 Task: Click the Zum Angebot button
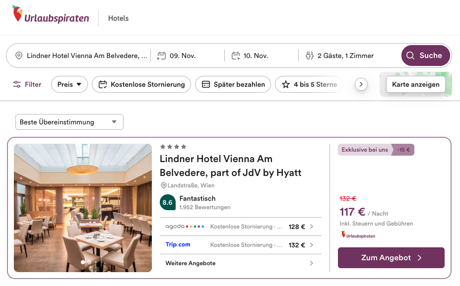tap(391, 258)
